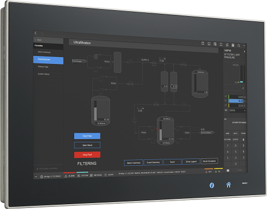Select the large left storage tank graphic
The width and height of the screenshot is (267, 209).
(x=100, y=111)
